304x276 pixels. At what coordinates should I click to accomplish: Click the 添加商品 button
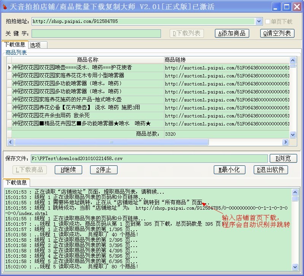(232, 34)
